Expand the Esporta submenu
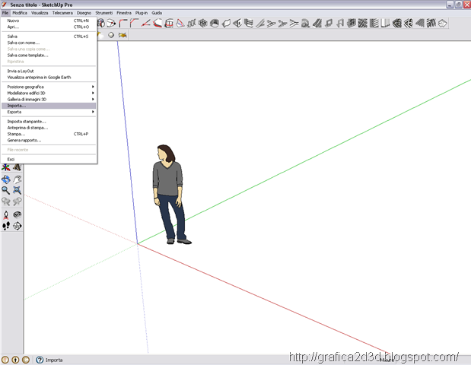Screen dimensions: 471x365 click(49, 112)
